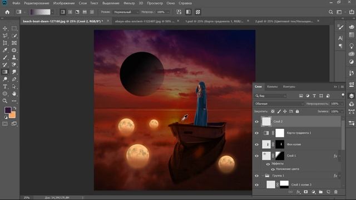Open the Layers panel menu button

pyautogui.click(x=343, y=87)
